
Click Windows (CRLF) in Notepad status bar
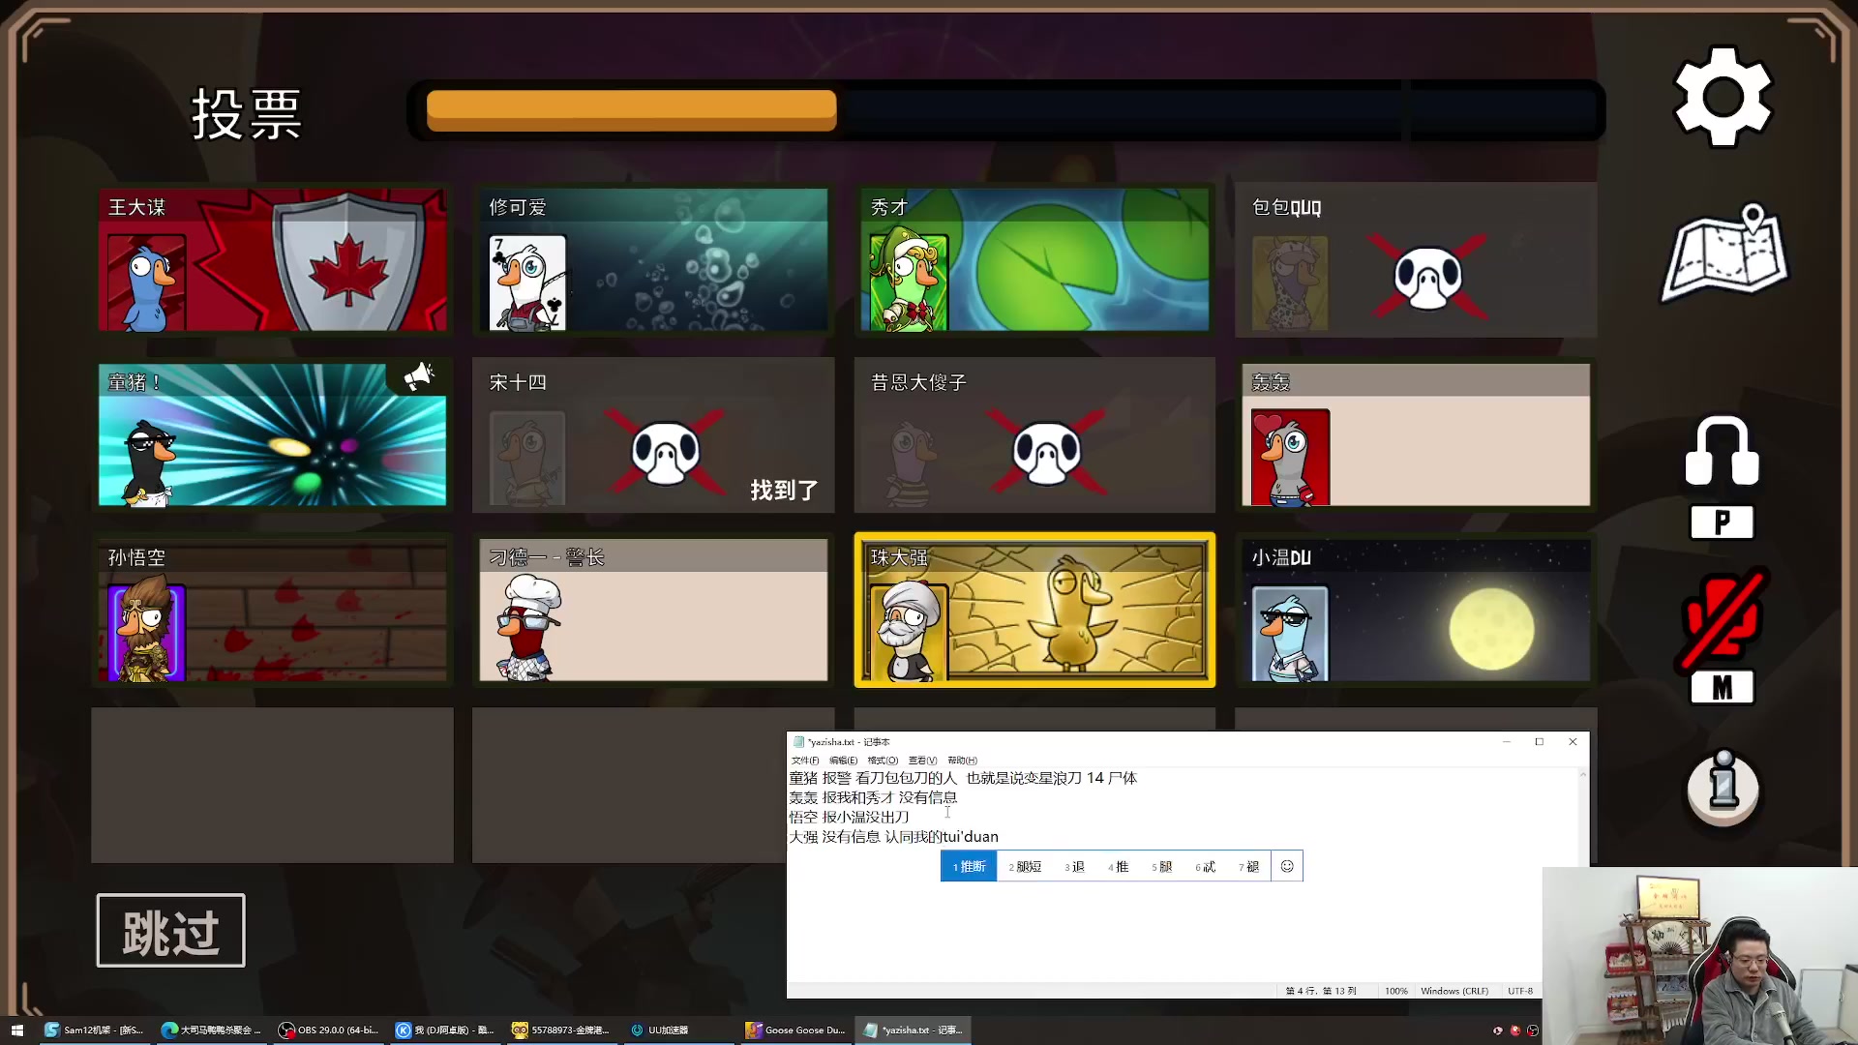click(1453, 991)
